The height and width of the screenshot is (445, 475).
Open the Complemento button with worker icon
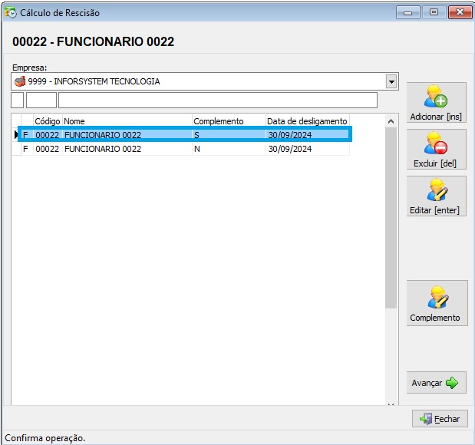(x=437, y=303)
